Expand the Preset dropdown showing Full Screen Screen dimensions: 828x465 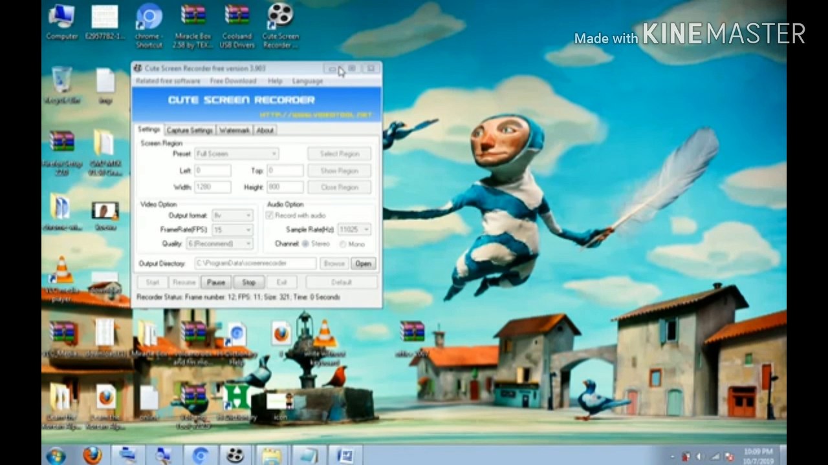237,154
